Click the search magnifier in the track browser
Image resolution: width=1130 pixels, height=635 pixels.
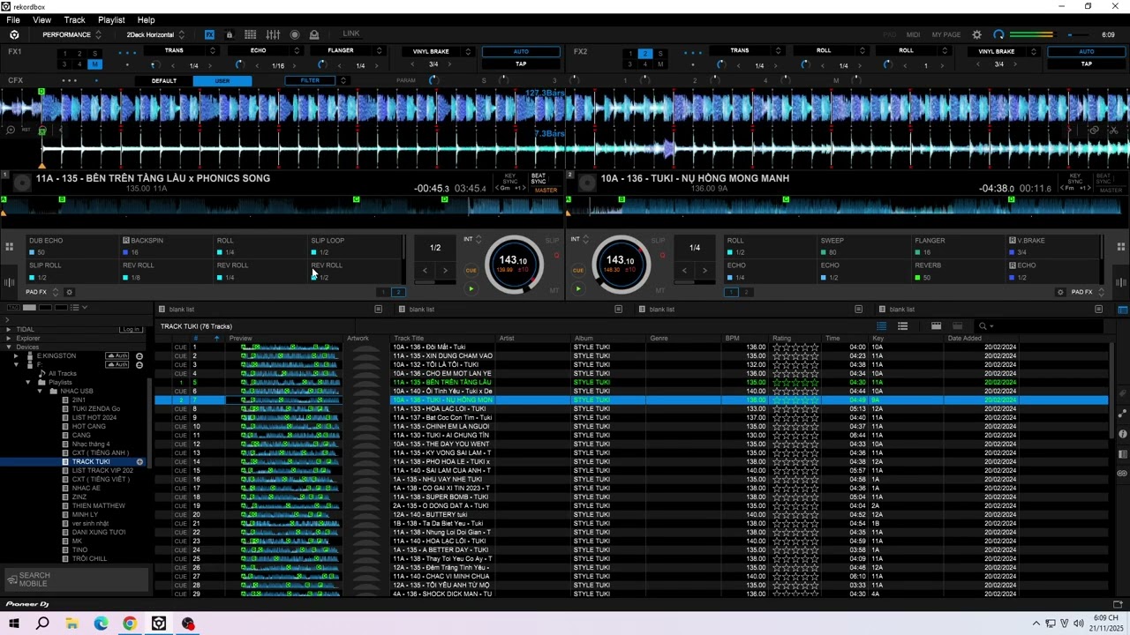coord(983,326)
